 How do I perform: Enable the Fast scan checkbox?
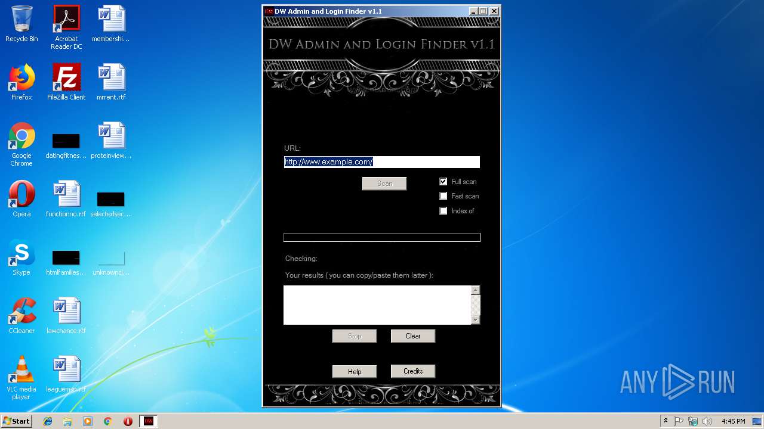(x=443, y=196)
